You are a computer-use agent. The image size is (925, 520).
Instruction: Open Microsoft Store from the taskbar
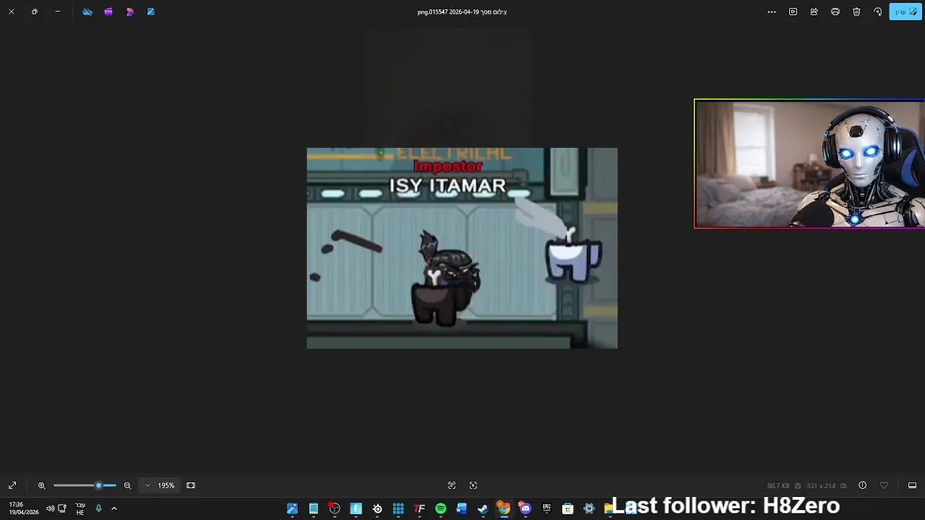coord(568,508)
